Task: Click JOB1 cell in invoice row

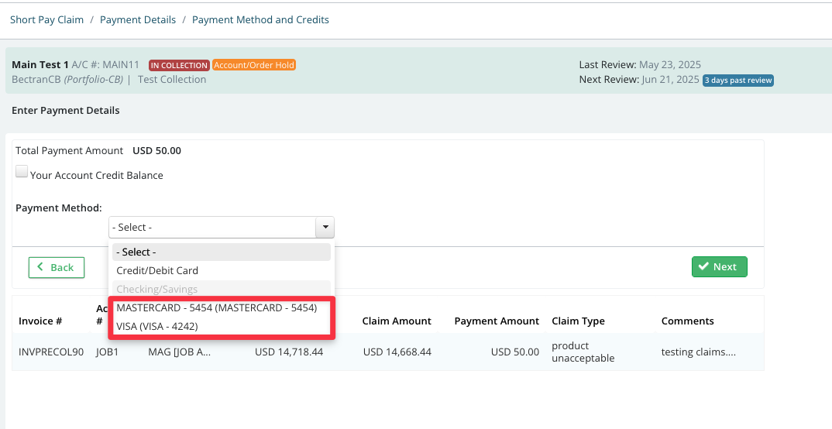Action: click(107, 352)
